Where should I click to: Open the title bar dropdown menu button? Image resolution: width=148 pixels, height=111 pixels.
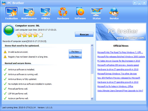click(x=135, y=3)
